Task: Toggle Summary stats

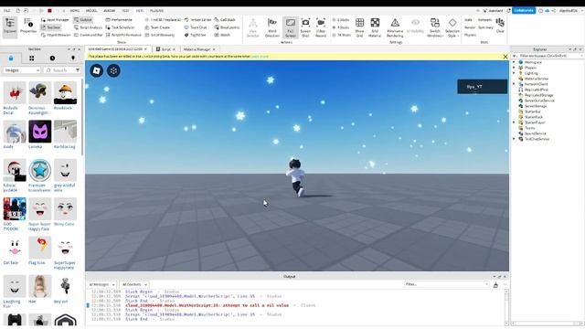Action: (x=485, y=27)
